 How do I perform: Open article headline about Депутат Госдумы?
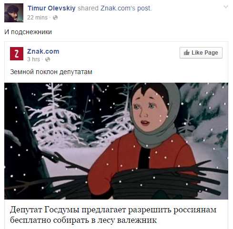(113, 215)
